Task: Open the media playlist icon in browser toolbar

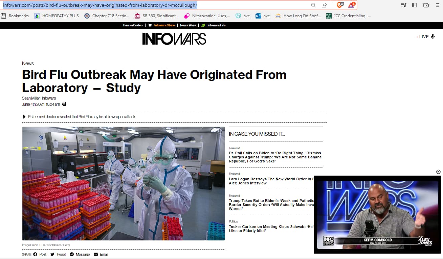Action: coord(403,5)
